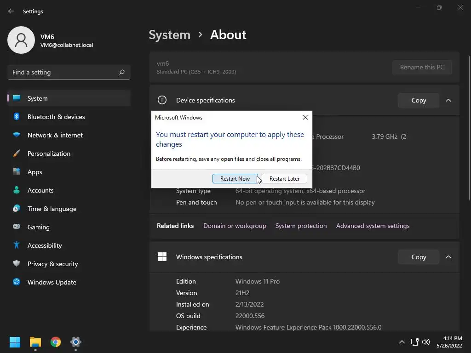Open Network & internet wifi icon
Viewport: 471px width, 353px height.
pos(17,135)
